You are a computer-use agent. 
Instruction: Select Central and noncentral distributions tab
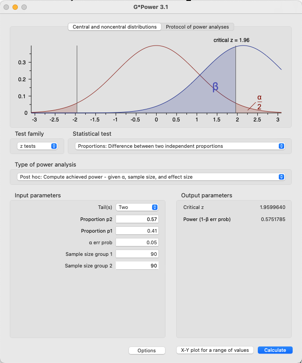tap(115, 27)
